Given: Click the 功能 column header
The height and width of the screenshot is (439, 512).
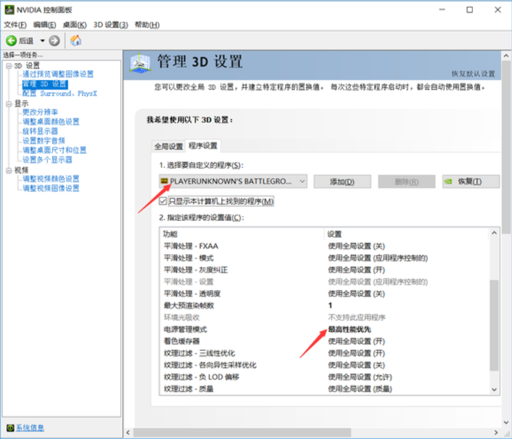Looking at the screenshot, I should pyautogui.click(x=243, y=234).
